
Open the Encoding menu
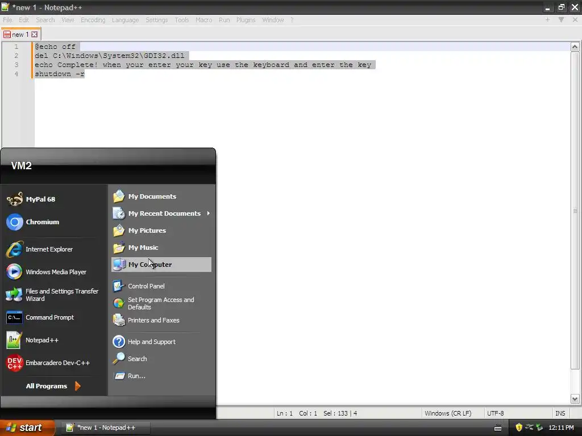93,20
